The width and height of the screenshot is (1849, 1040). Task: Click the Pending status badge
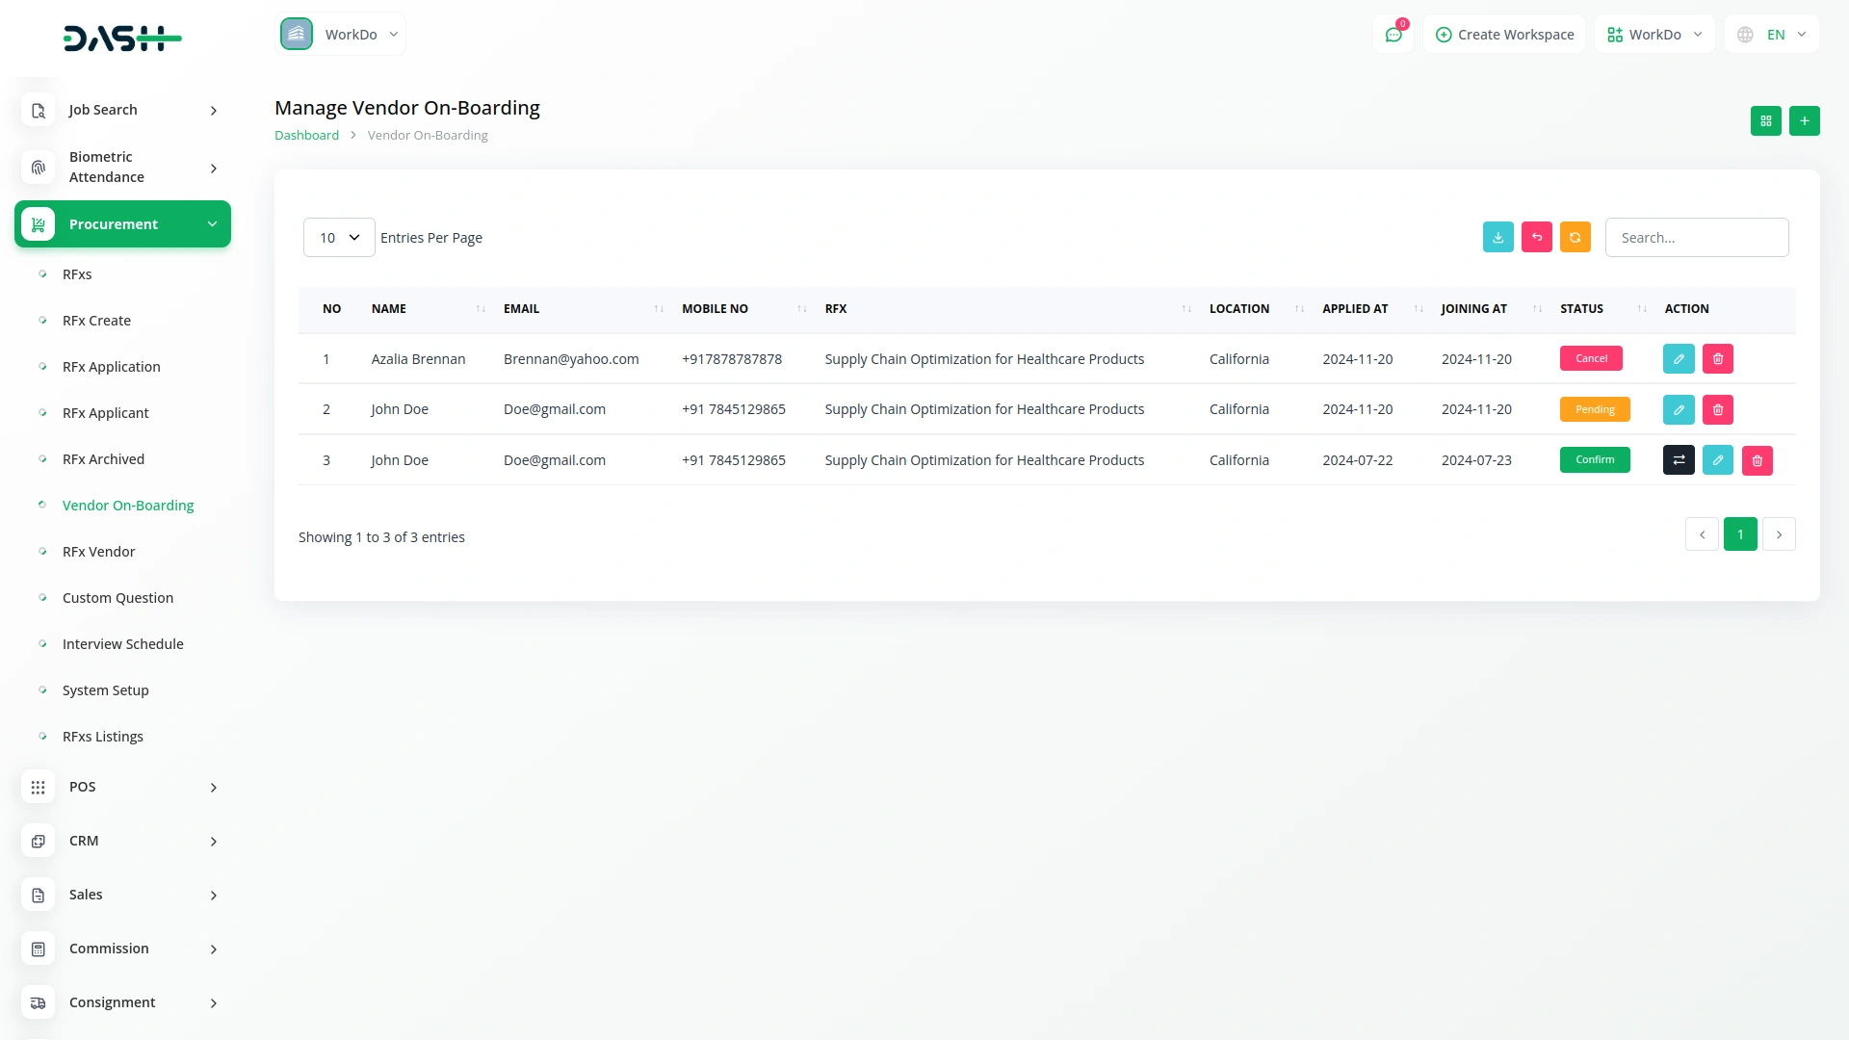pos(1595,409)
